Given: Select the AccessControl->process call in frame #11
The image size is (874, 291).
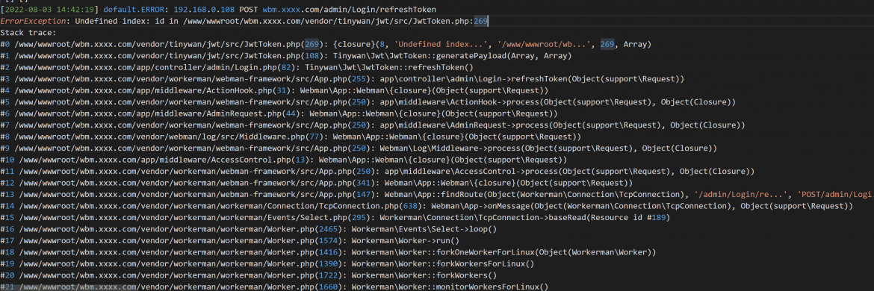Looking at the screenshot, I should [x=570, y=172].
